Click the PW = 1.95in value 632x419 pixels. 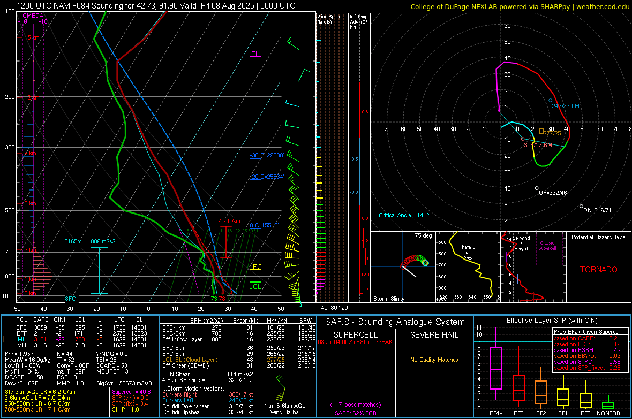point(19,354)
